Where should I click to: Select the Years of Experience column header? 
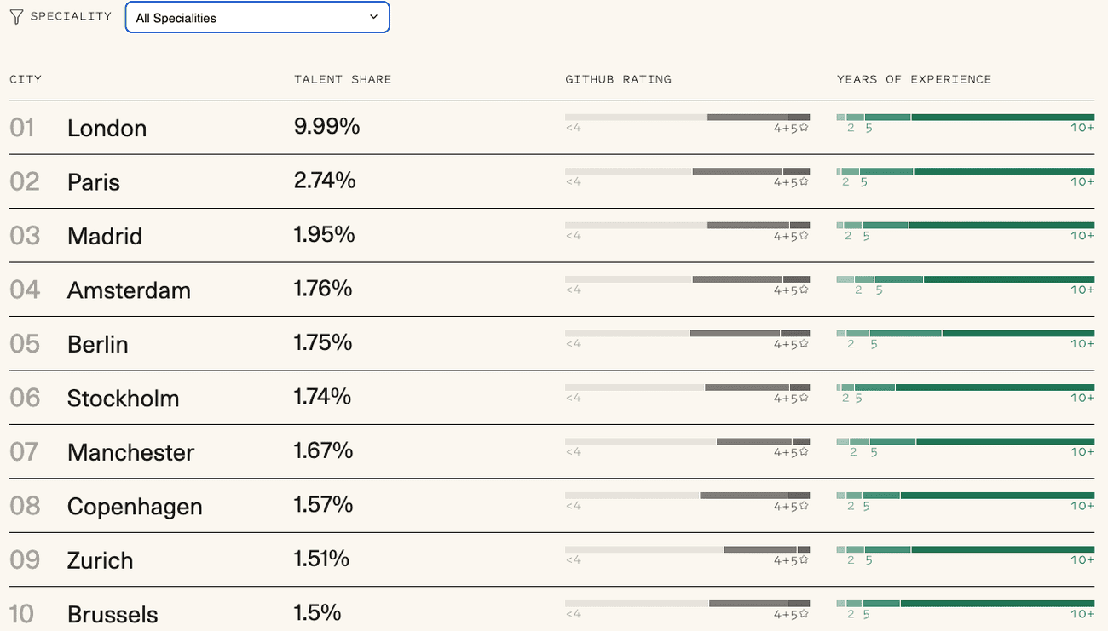click(914, 79)
